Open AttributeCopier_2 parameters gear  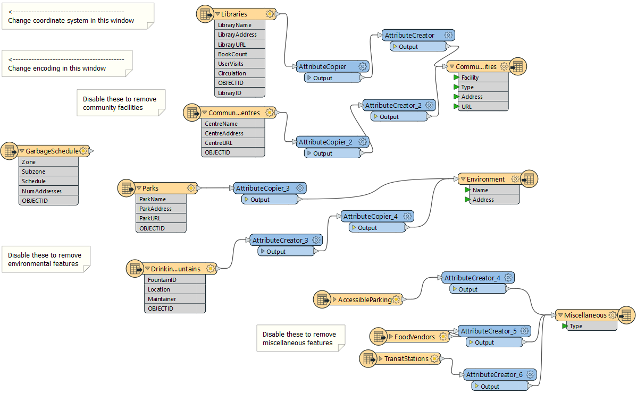click(363, 142)
